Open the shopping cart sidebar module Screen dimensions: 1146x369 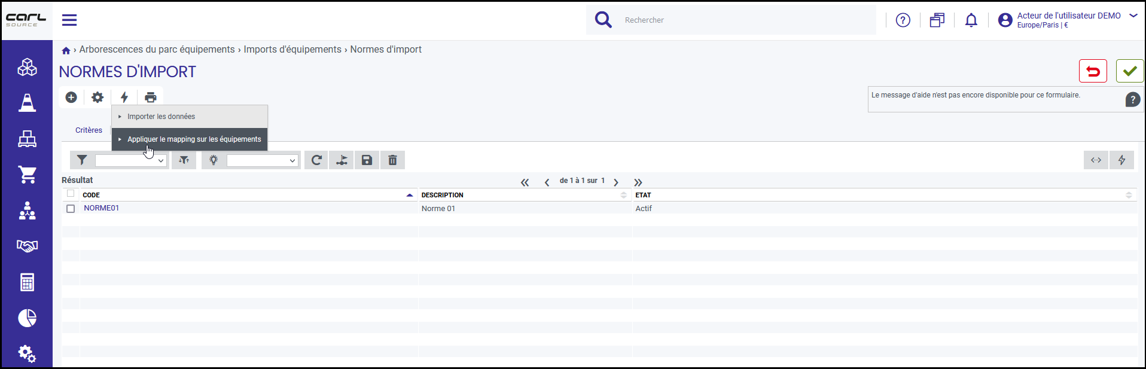click(x=28, y=175)
